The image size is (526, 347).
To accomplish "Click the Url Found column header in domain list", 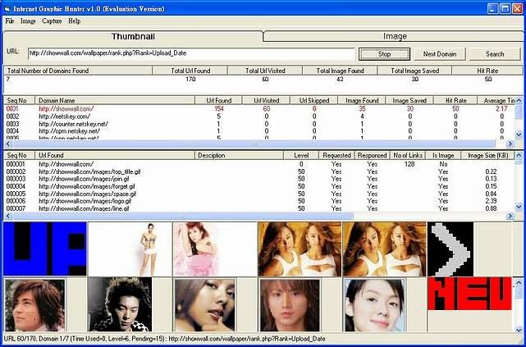I will [x=218, y=100].
